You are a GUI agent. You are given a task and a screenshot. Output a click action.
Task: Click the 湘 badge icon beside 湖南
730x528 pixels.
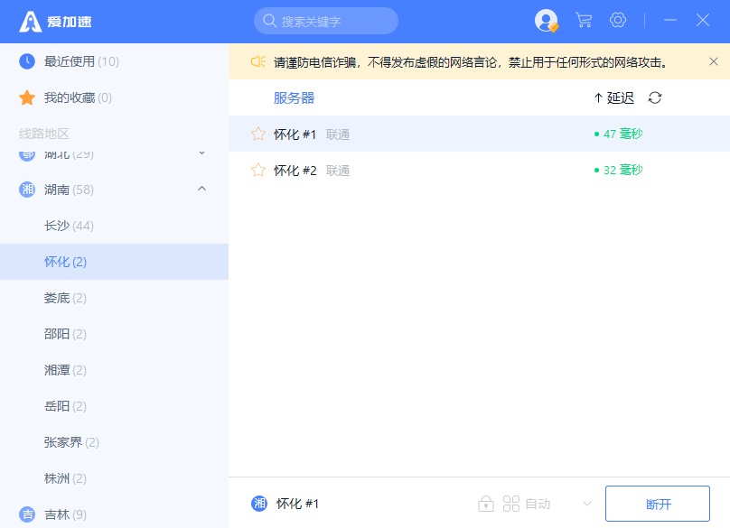27,190
